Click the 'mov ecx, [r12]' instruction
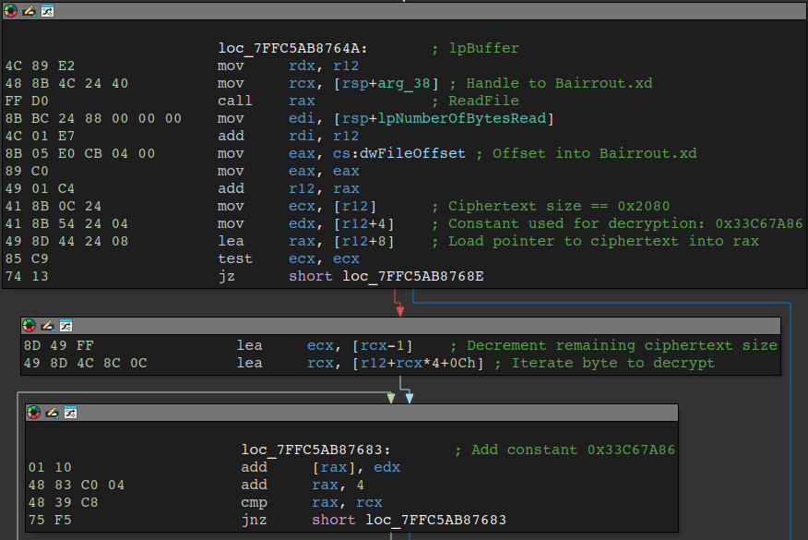808x540 pixels. point(297,206)
